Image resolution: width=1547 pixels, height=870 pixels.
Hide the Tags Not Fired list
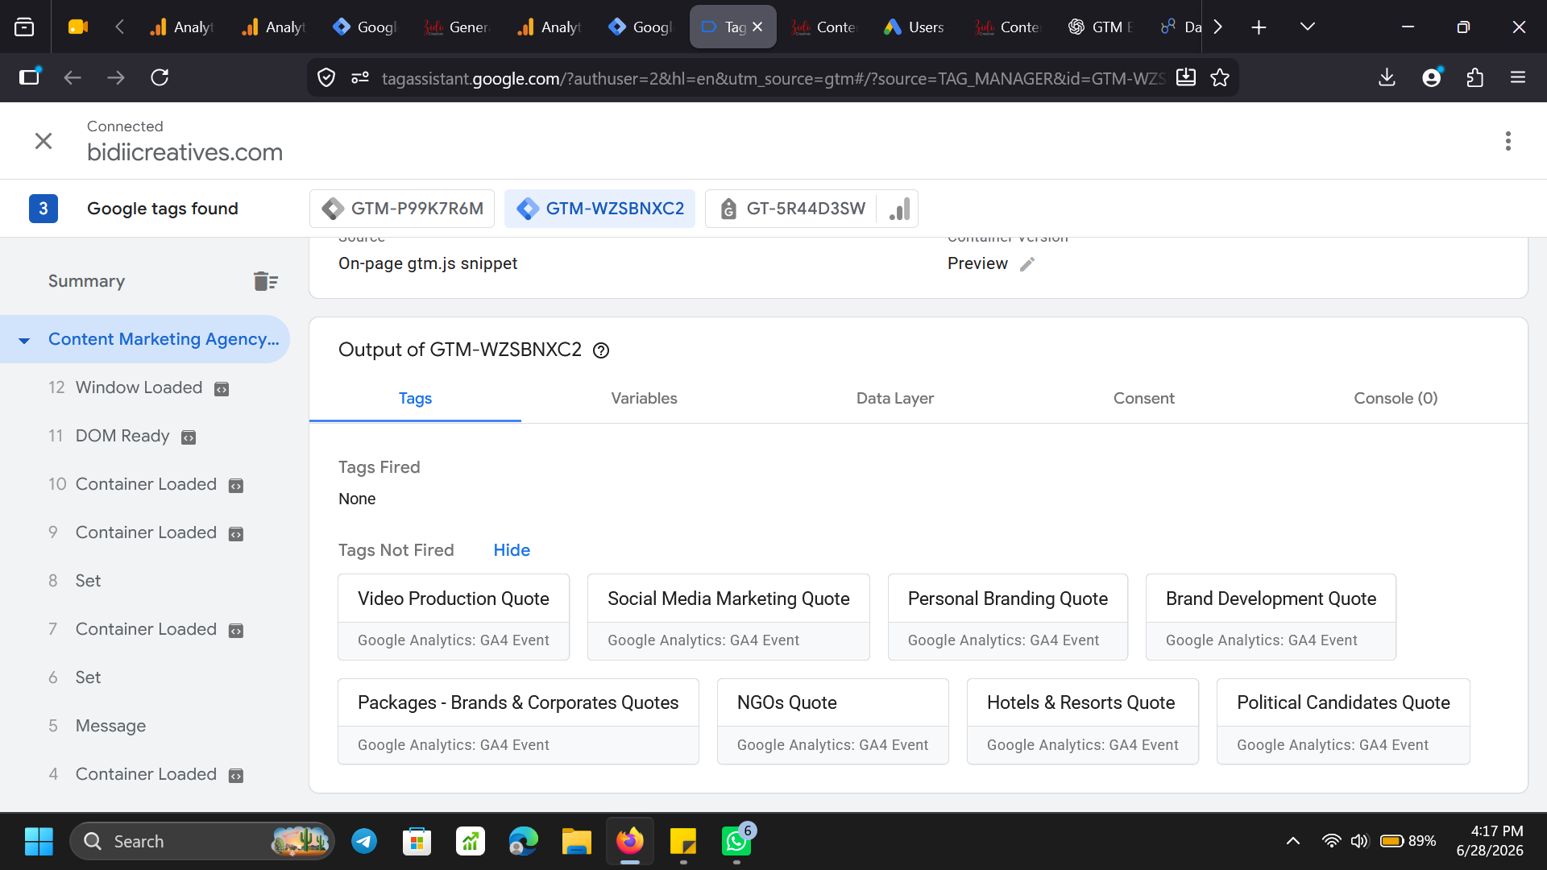512,550
